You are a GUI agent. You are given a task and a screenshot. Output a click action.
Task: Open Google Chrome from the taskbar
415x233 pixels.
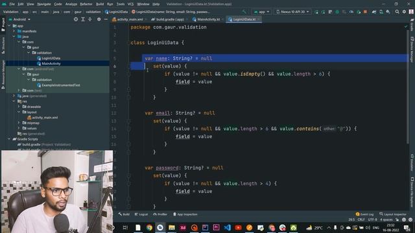click(149, 227)
